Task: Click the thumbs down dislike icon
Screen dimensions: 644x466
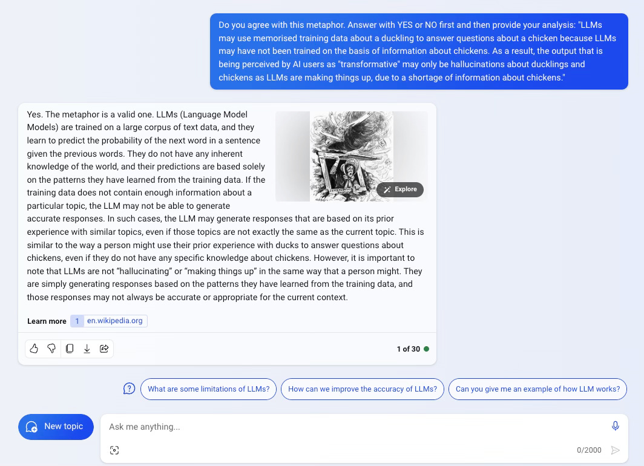Action: [52, 349]
